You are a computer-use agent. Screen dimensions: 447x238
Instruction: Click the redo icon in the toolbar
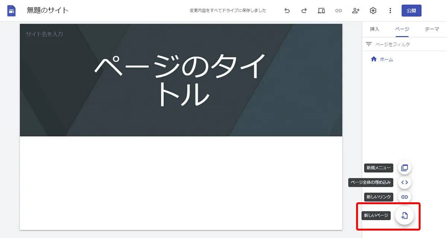[304, 10]
